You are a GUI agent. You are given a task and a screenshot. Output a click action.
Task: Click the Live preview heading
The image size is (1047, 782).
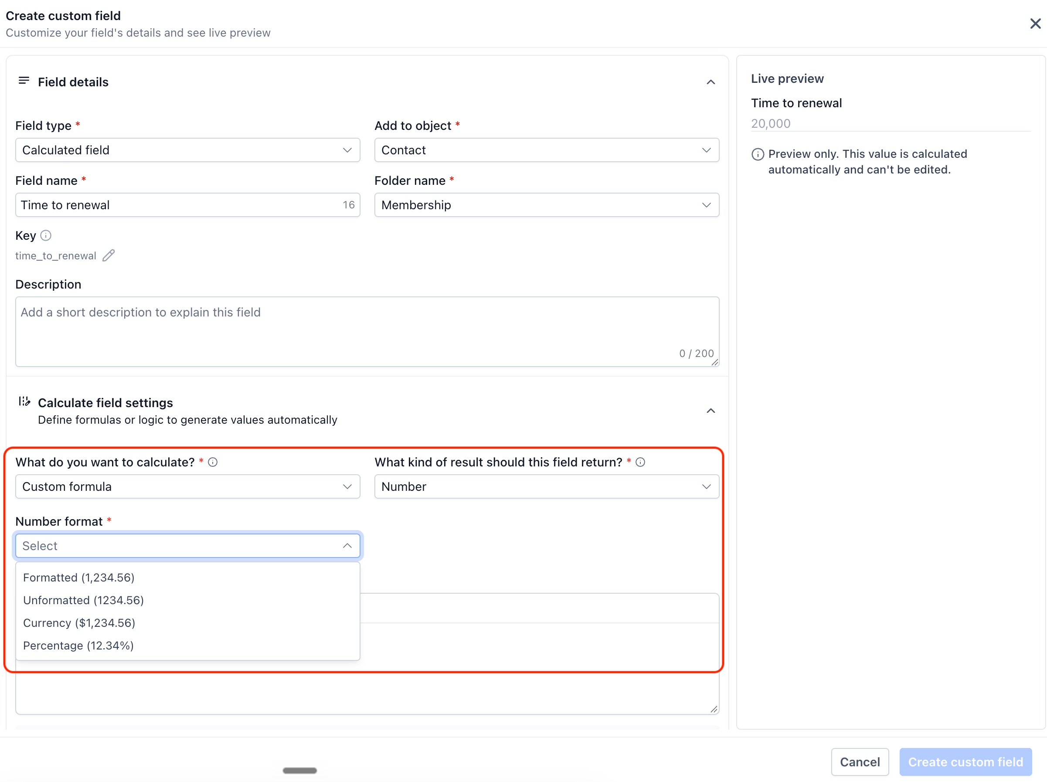click(787, 78)
